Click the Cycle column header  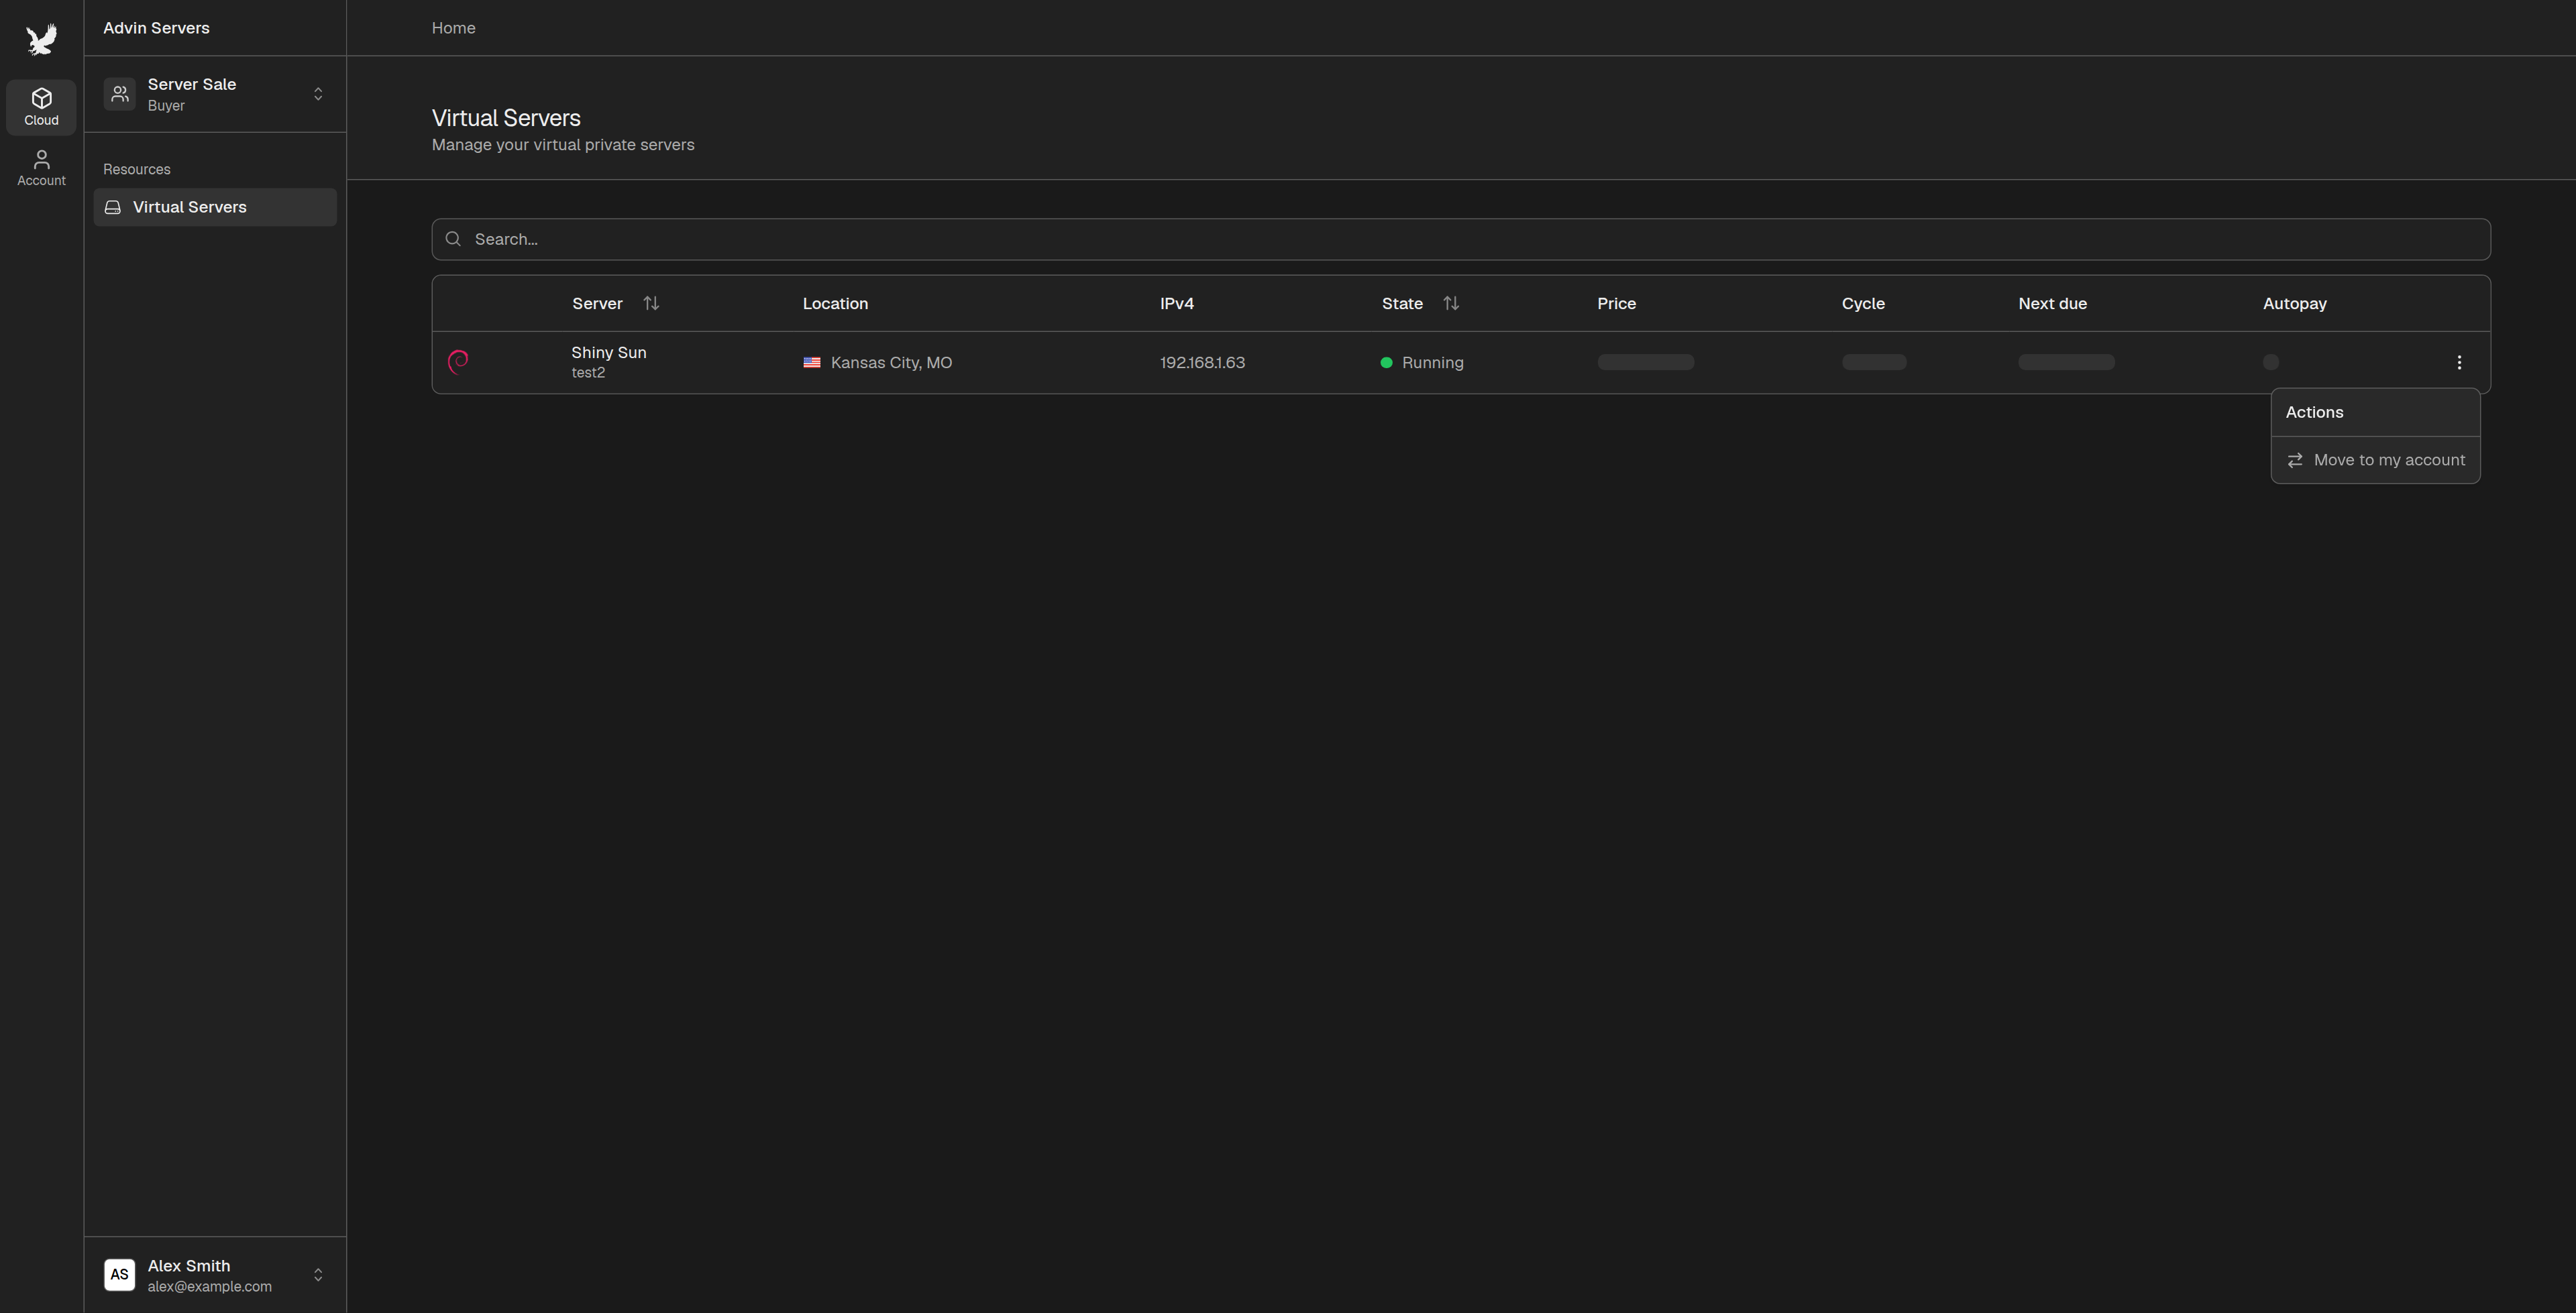click(x=1863, y=304)
